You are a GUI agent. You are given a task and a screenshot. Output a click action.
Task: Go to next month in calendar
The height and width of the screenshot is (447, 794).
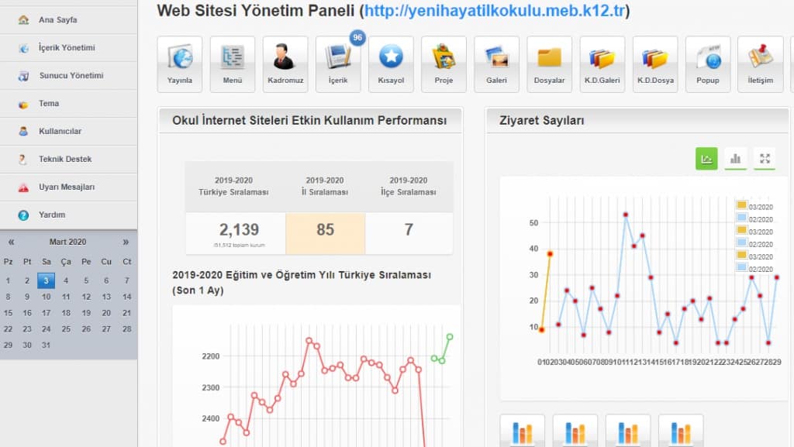click(x=126, y=242)
